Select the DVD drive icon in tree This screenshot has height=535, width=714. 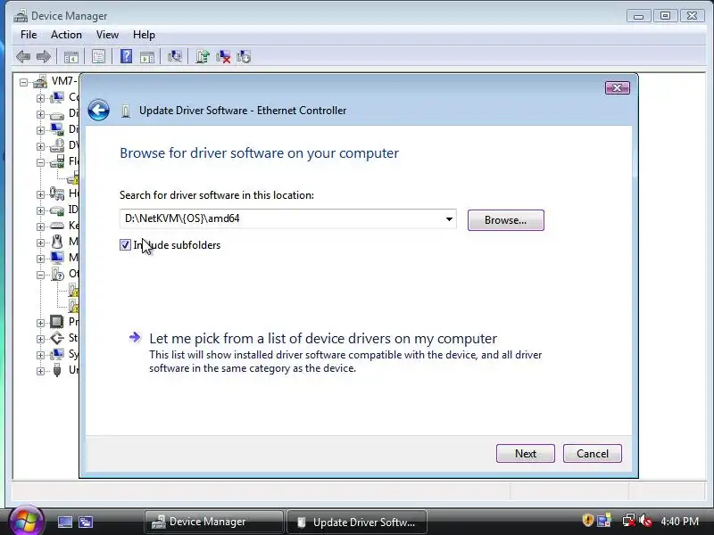[57, 145]
